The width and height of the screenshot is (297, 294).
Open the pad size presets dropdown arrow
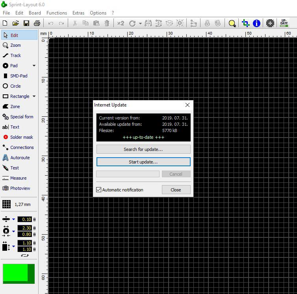click(14, 231)
